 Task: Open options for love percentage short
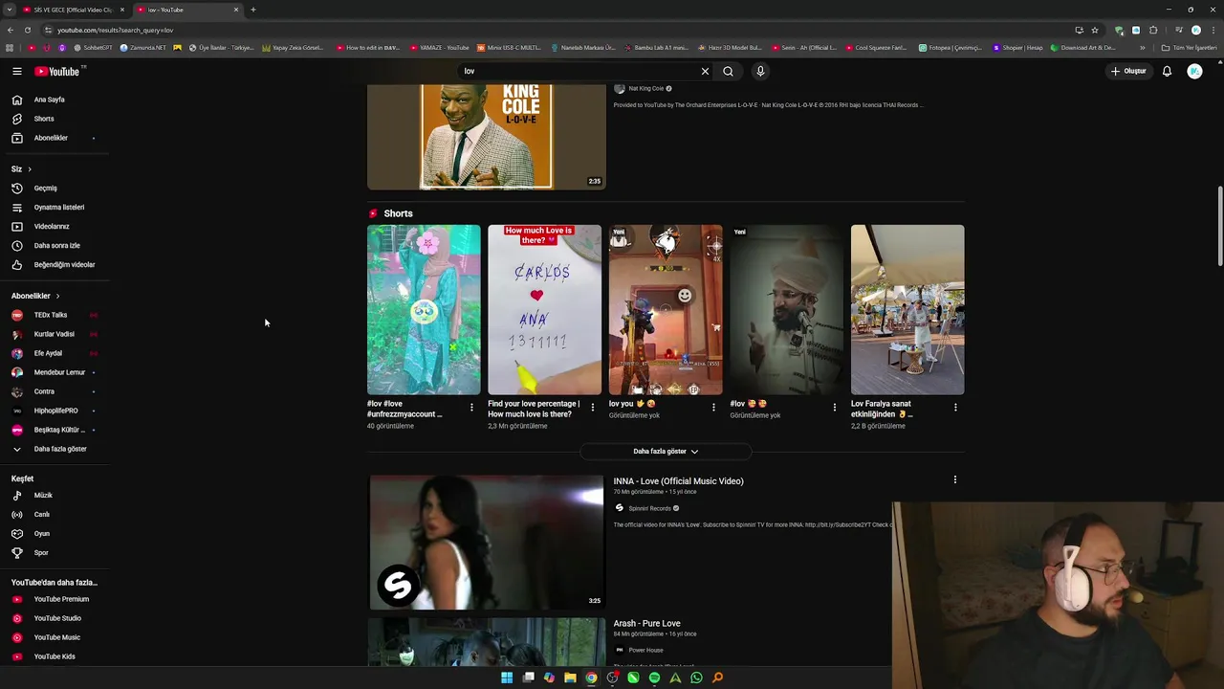pos(592,408)
